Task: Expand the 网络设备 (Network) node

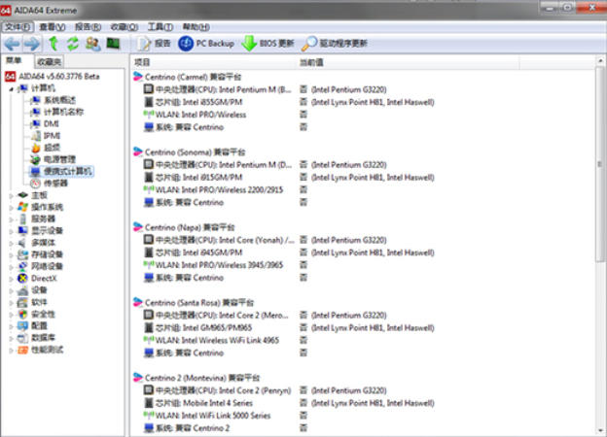Action: coord(12,267)
